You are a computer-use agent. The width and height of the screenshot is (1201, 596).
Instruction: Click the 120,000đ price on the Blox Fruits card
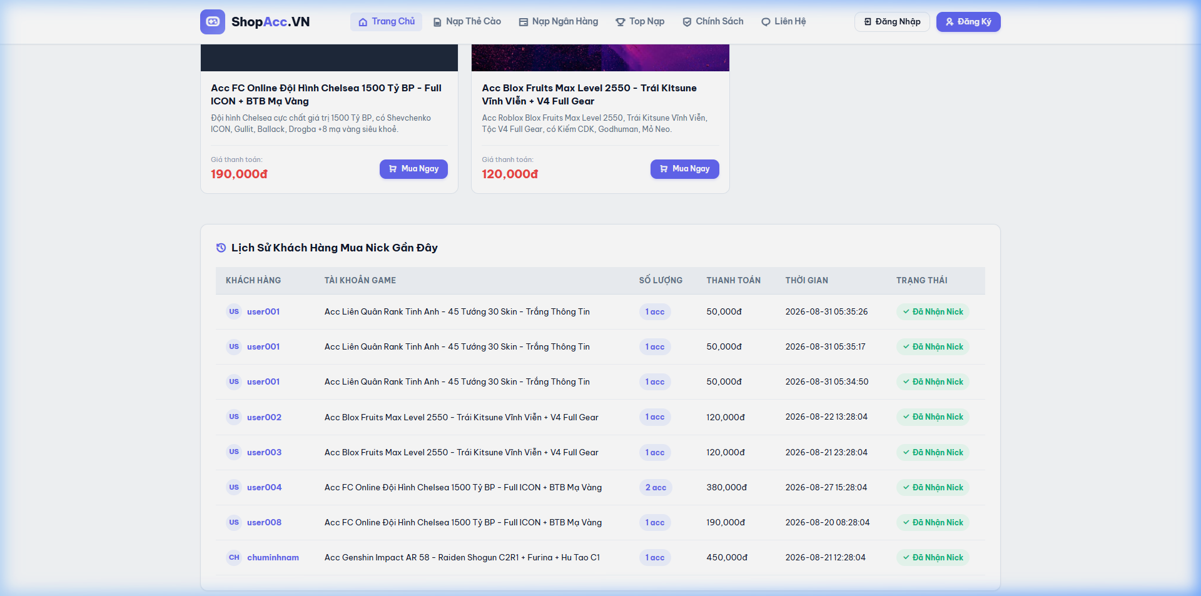click(510, 174)
